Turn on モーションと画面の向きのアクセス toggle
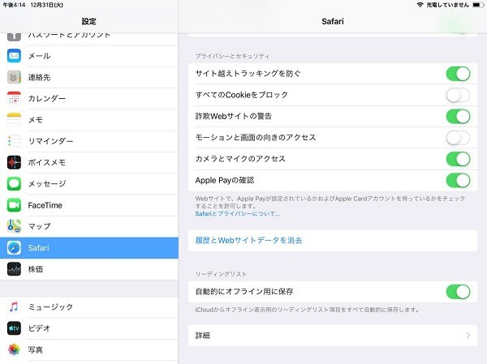 457,138
